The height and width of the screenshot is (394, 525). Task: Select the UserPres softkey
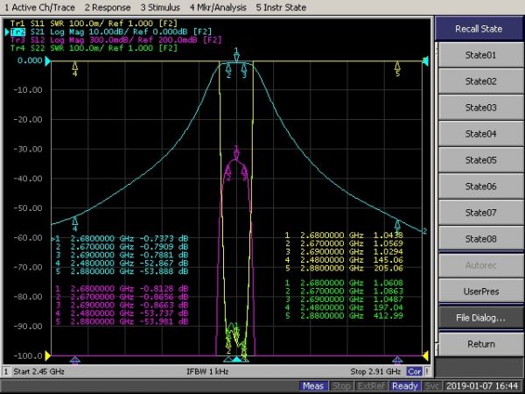click(x=480, y=292)
